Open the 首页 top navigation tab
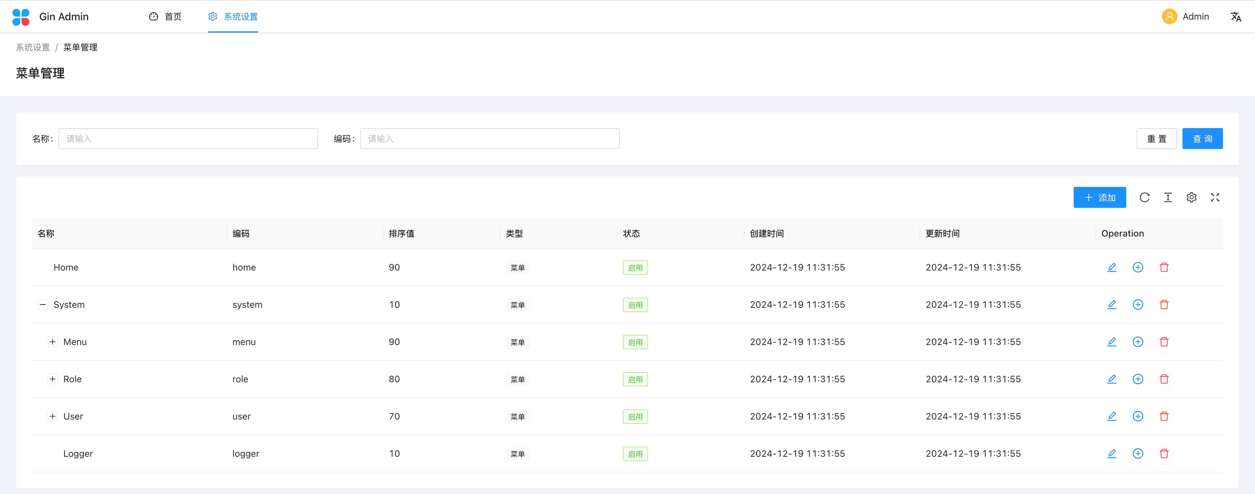 165,17
